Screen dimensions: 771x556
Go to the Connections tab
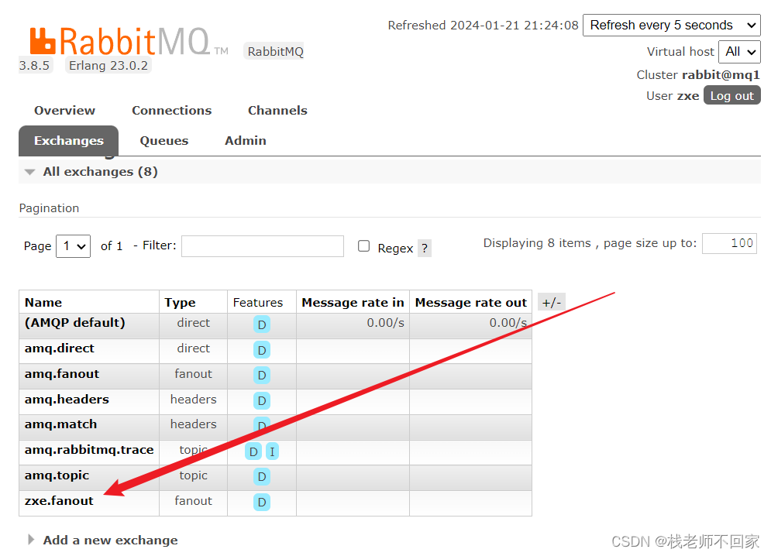pyautogui.click(x=171, y=111)
